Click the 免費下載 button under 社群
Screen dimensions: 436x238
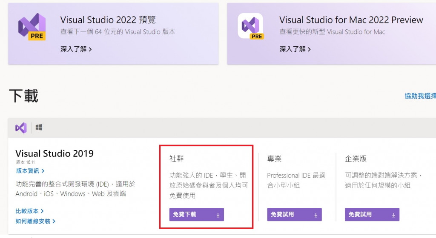(197, 215)
